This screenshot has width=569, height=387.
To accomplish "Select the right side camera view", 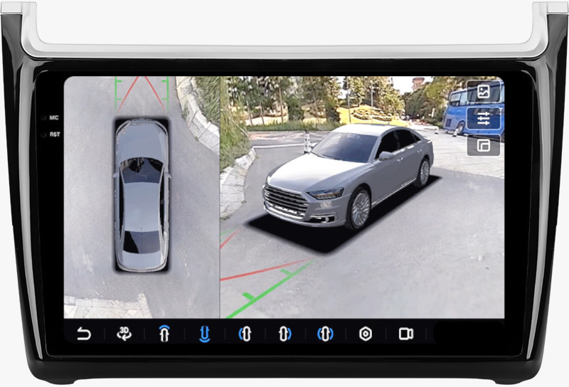I will (x=285, y=334).
